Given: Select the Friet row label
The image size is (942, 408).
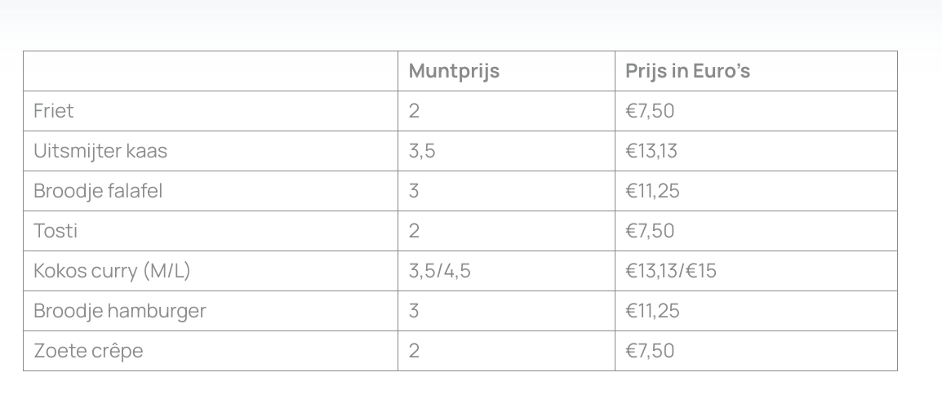Looking at the screenshot, I should point(54,111).
